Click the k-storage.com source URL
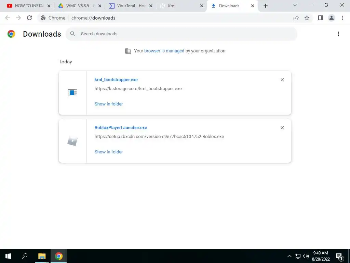The width and height of the screenshot is (350, 263). coord(138,89)
